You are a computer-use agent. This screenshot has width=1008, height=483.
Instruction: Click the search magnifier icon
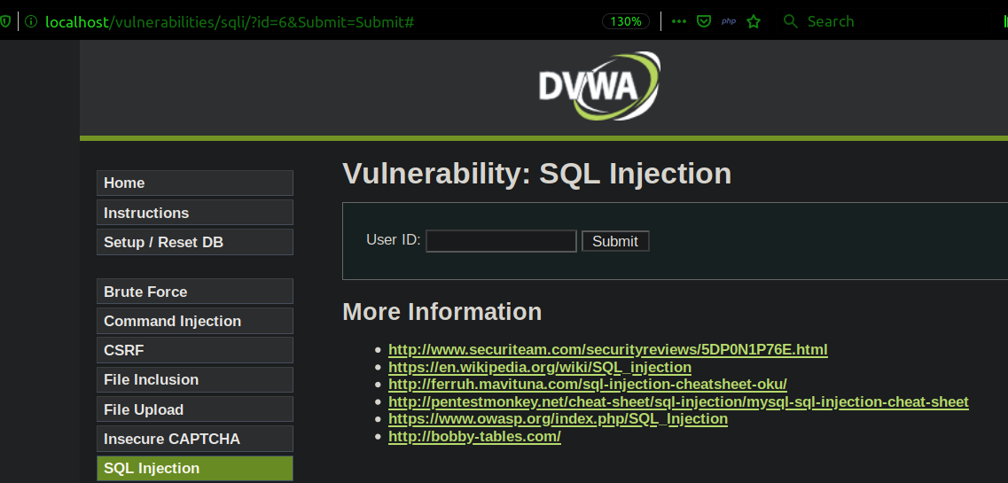click(791, 22)
